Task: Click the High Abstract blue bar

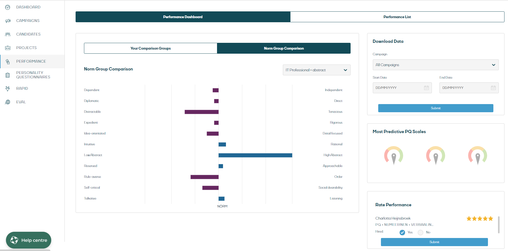Action: point(255,155)
